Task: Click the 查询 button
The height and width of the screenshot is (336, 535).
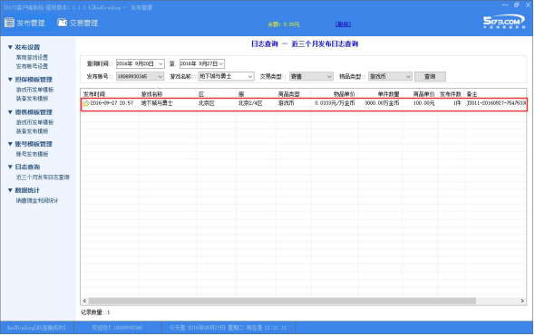Action: (430, 76)
